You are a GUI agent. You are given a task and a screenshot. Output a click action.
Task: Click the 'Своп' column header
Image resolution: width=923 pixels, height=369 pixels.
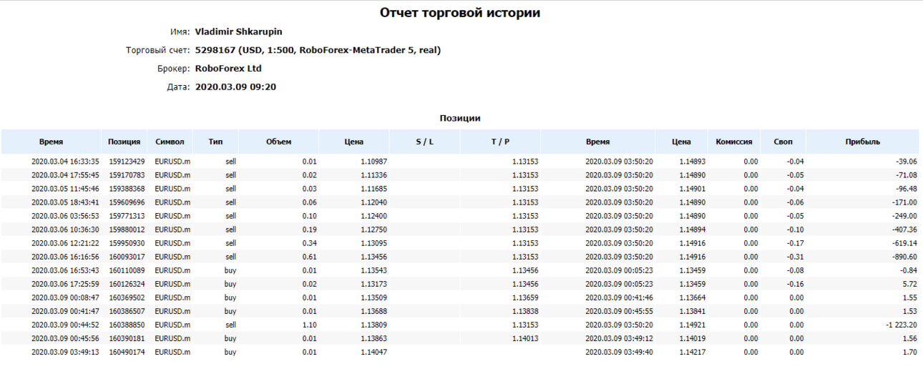tap(783, 142)
